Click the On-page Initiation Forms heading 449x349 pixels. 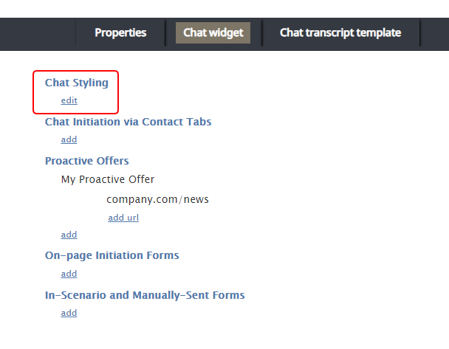(112, 255)
